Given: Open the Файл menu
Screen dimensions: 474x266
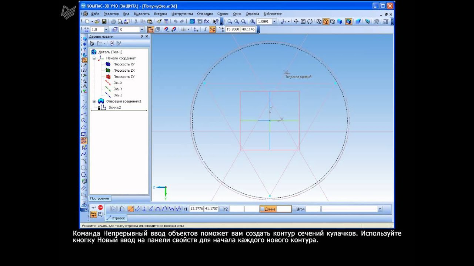Looking at the screenshot, I should point(95,14).
